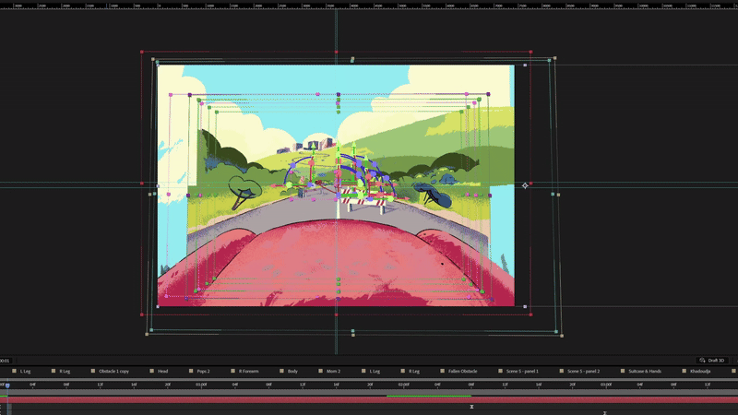This screenshot has height=415, width=738.
Task: Open the Body timeline tab
Action: click(x=292, y=372)
